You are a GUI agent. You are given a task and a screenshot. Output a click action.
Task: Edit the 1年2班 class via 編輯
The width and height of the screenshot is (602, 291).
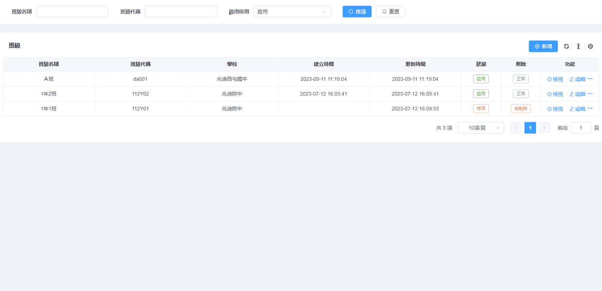tap(577, 94)
